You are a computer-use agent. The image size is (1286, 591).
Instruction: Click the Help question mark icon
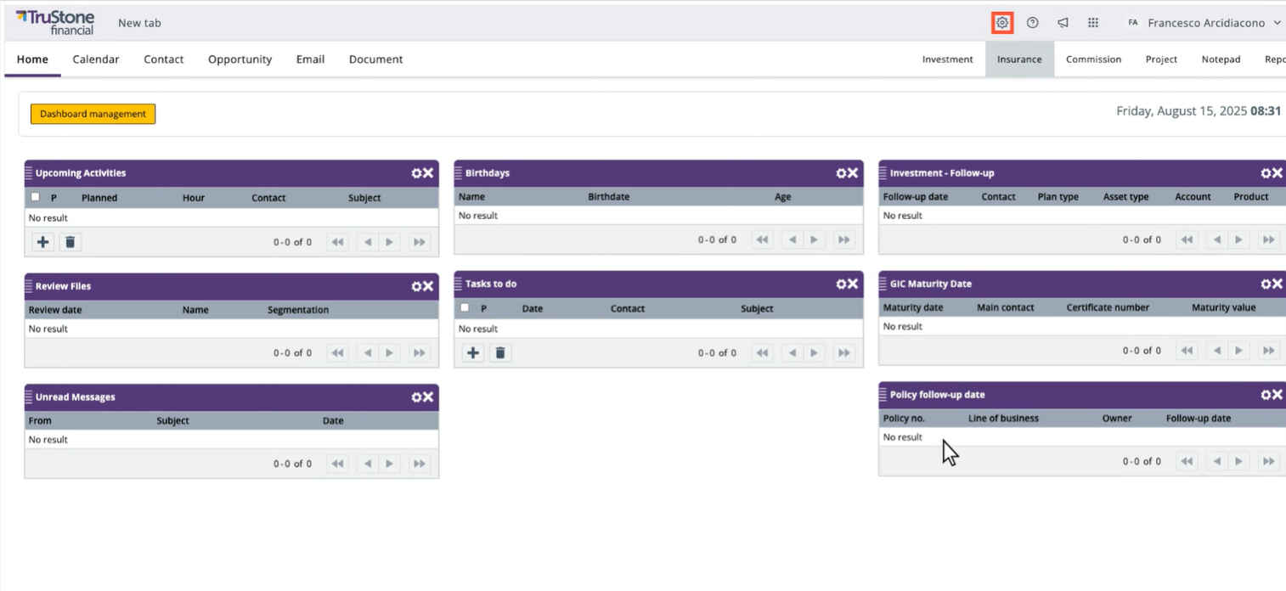click(x=1032, y=22)
